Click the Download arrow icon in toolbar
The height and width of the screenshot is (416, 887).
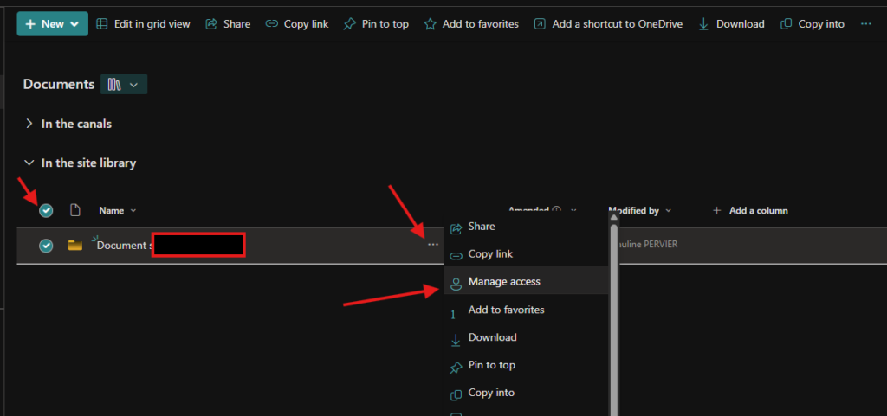pyautogui.click(x=704, y=24)
